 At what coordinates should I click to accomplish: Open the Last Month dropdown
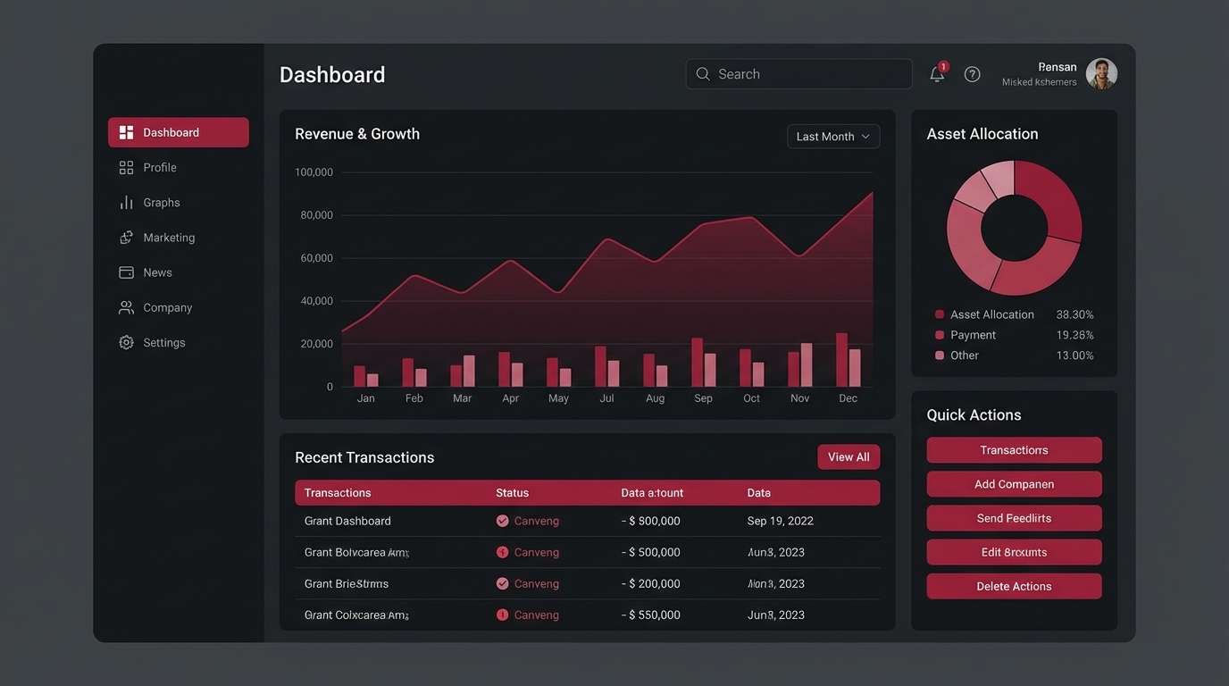click(x=832, y=136)
